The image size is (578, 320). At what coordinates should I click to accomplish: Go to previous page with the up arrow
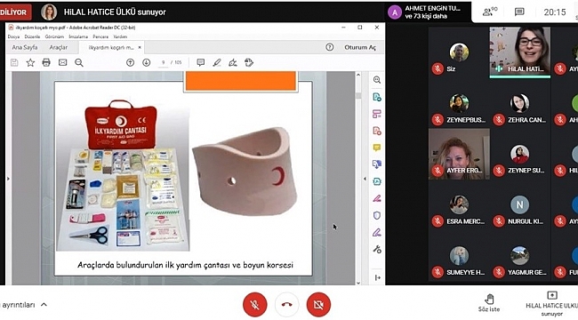point(130,63)
